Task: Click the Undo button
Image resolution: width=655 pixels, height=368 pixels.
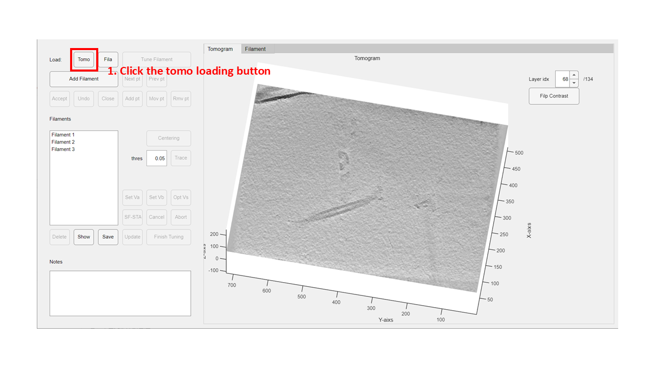Action: click(x=84, y=99)
